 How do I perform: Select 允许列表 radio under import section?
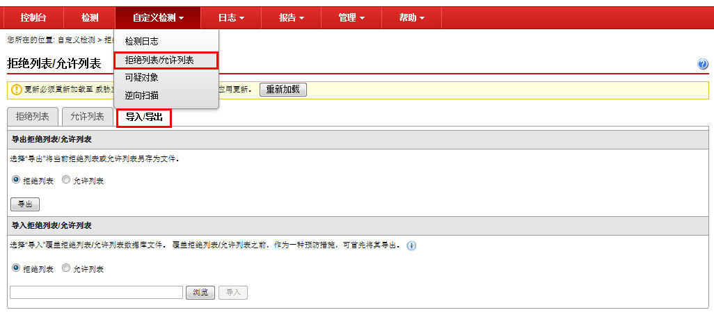[x=66, y=268]
